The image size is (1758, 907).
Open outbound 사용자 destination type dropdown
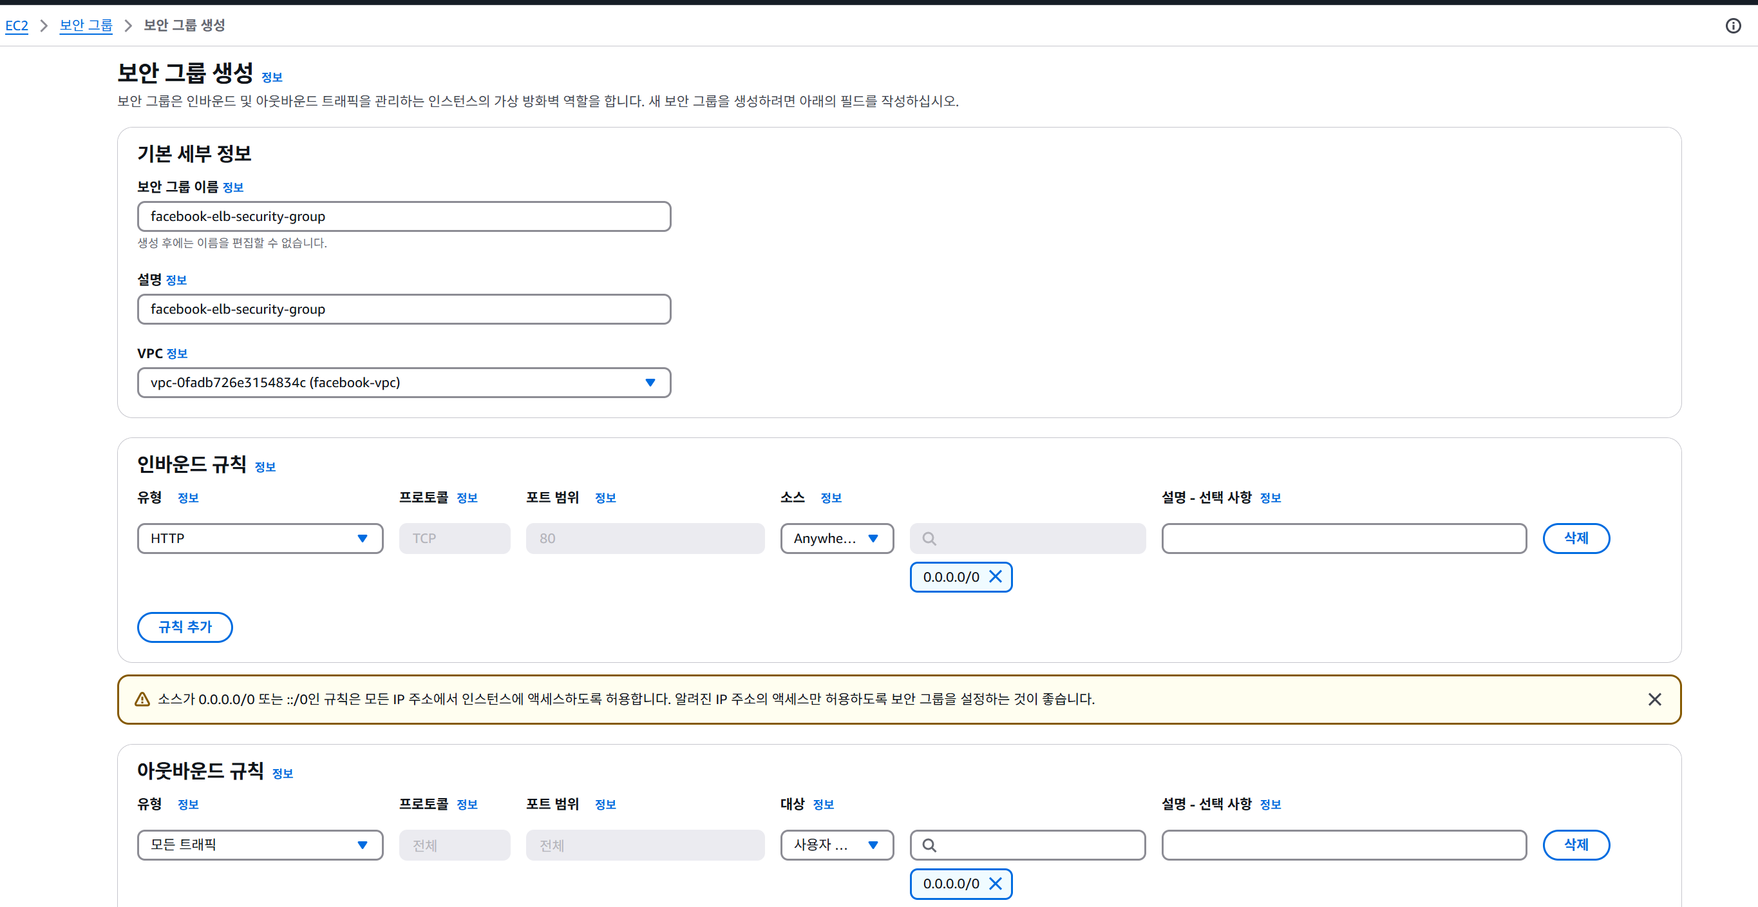pos(836,845)
